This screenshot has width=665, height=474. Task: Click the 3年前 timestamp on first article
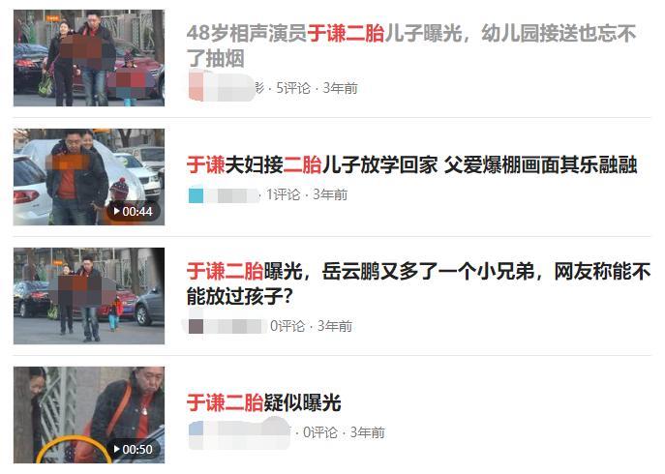coord(340,88)
